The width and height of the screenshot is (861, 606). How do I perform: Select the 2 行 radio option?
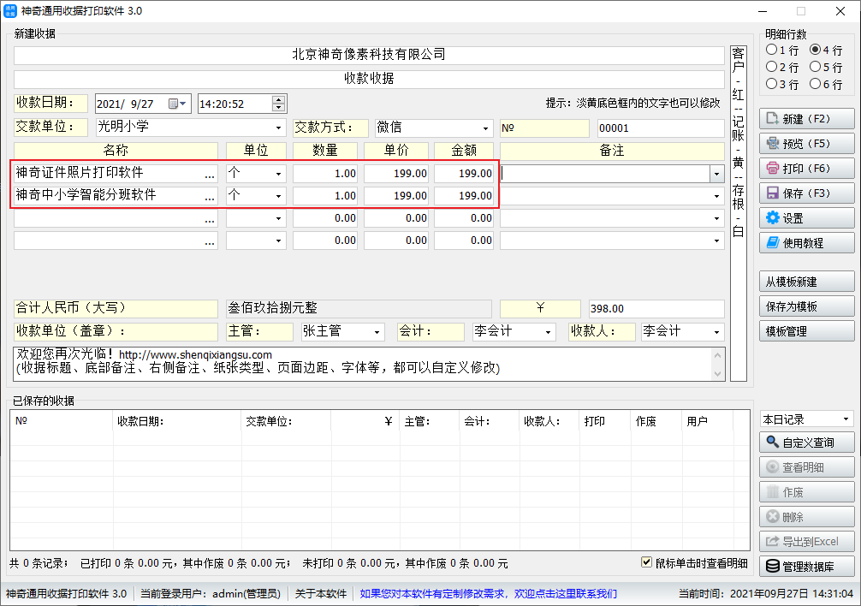[771, 67]
